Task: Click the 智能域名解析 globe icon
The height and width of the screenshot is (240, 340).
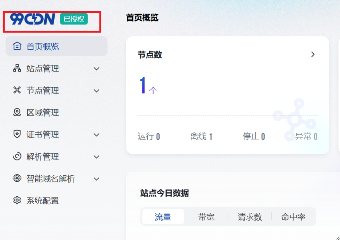Action: pos(17,179)
